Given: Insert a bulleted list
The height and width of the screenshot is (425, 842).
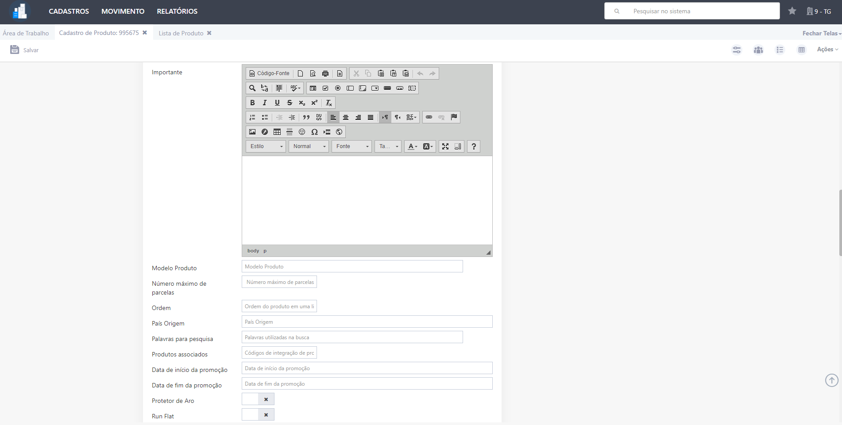Looking at the screenshot, I should pos(265,117).
